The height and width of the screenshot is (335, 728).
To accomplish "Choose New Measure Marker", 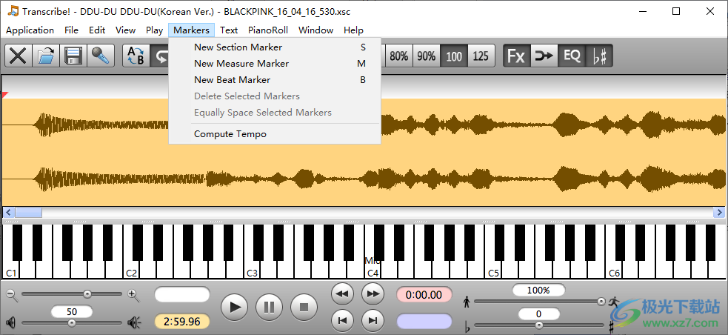I will [x=275, y=64].
